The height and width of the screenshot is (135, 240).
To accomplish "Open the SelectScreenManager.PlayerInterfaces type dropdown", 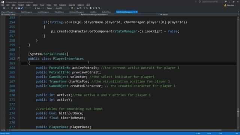I will coord(120,15).
